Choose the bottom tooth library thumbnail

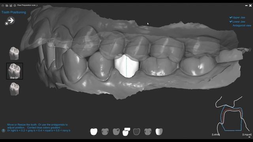click(14, 89)
